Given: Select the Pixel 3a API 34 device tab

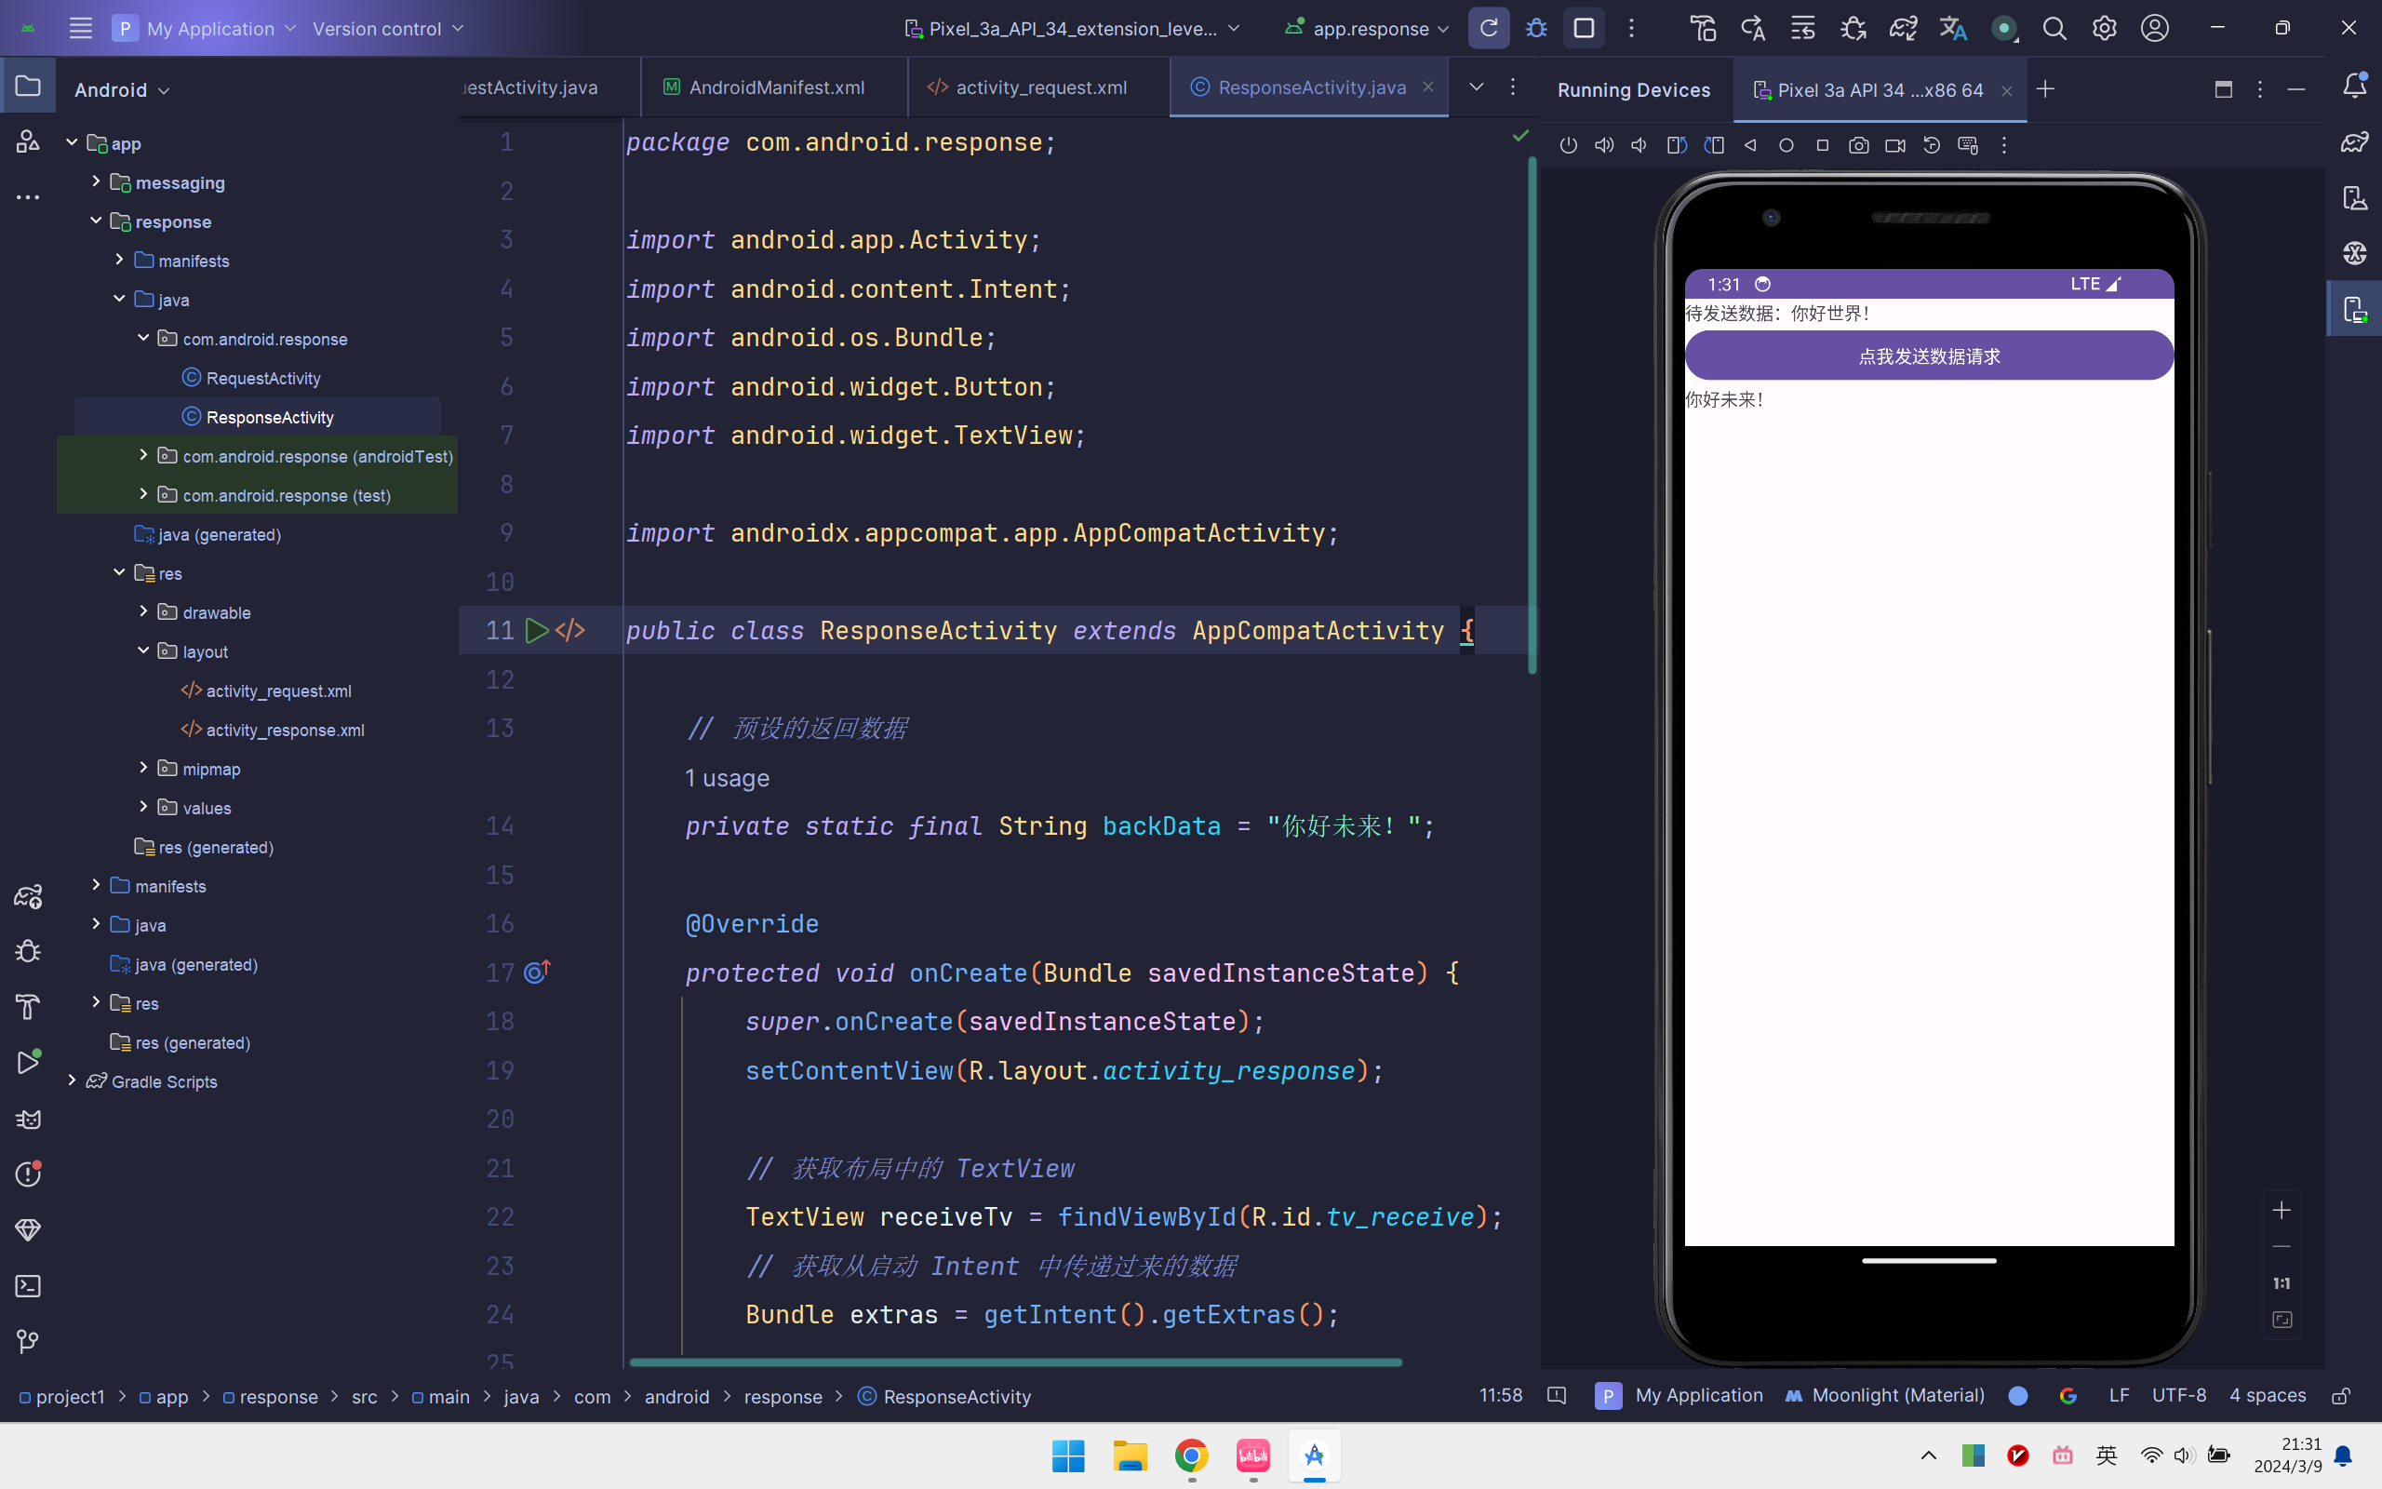Looking at the screenshot, I should [1880, 89].
